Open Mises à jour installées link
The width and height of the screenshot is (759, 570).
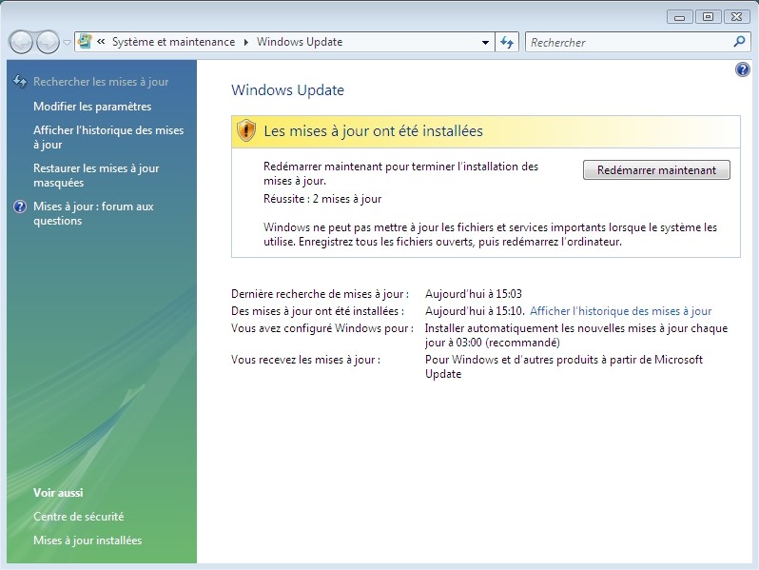click(x=88, y=541)
